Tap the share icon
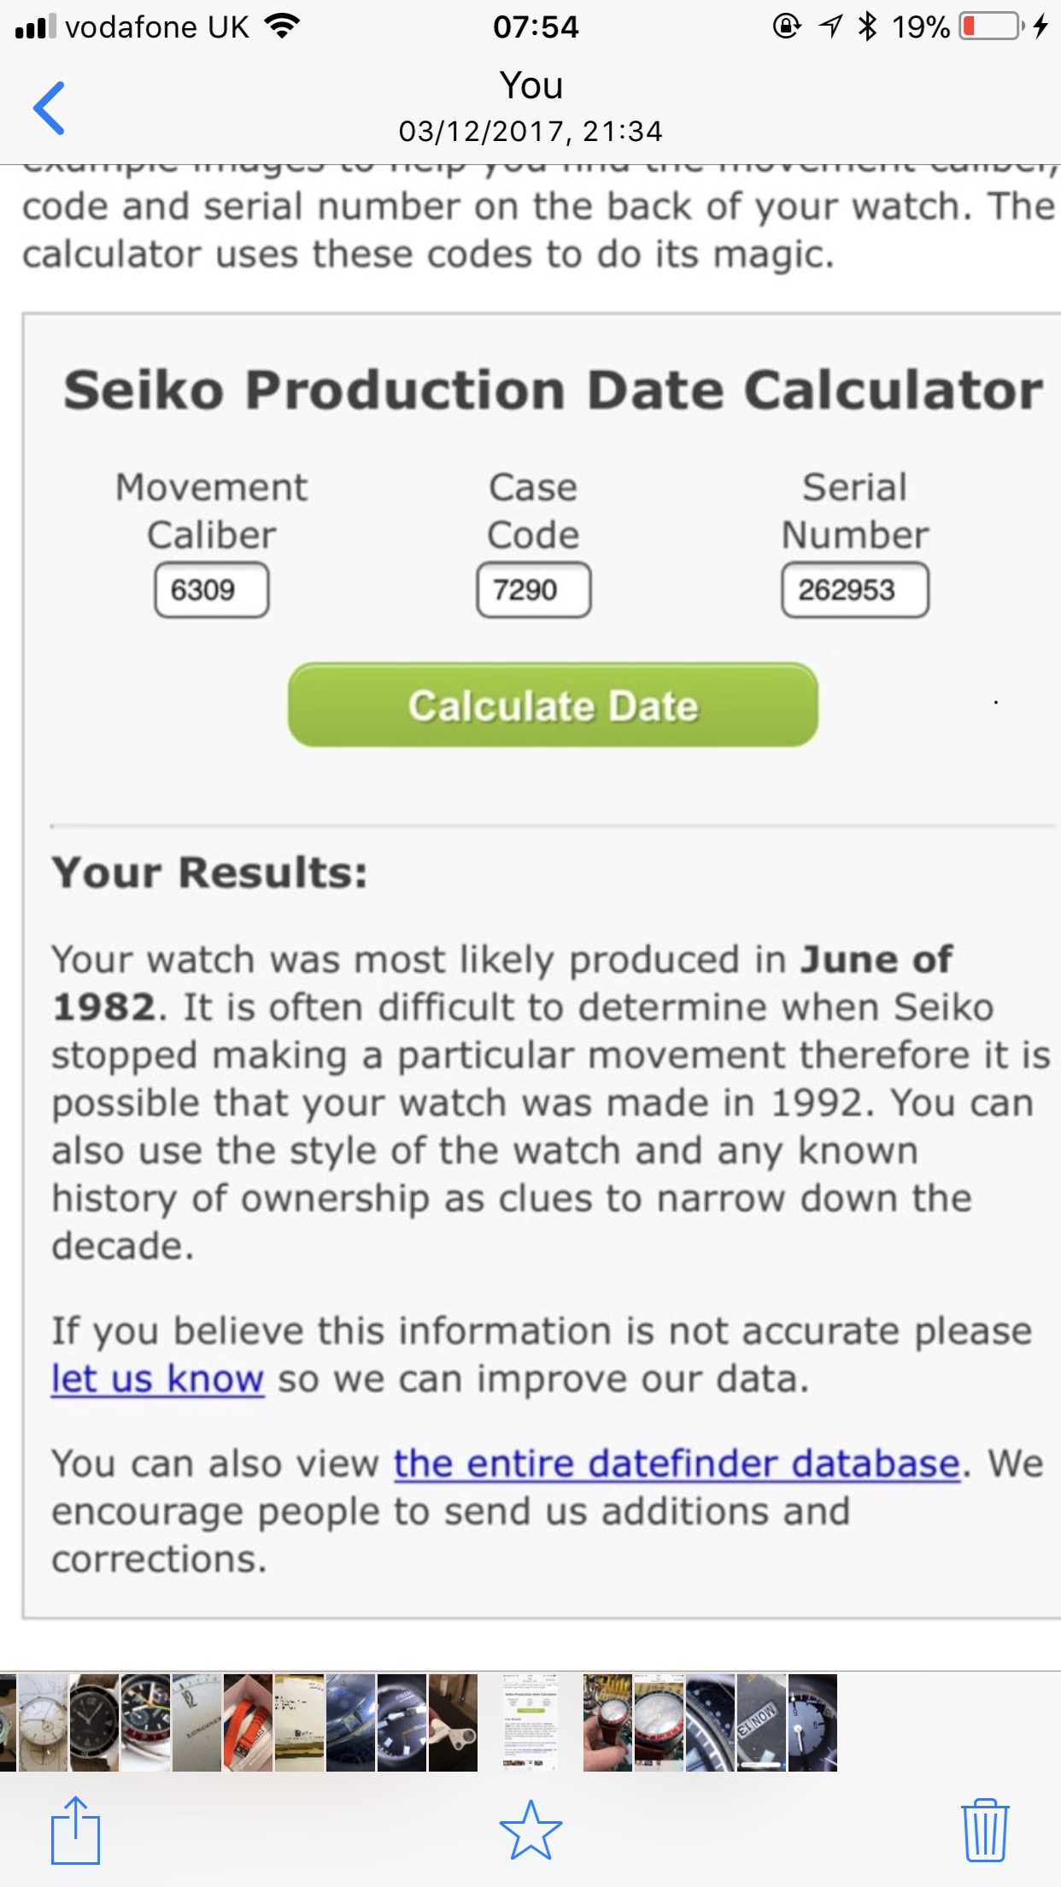Viewport: 1061px width, 1887px height. (75, 1830)
